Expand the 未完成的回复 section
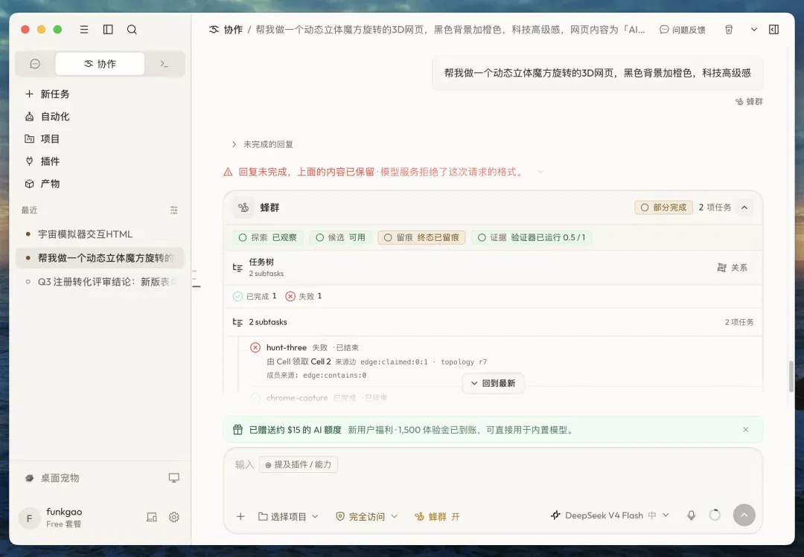The height and width of the screenshot is (557, 804). pyautogui.click(x=263, y=144)
